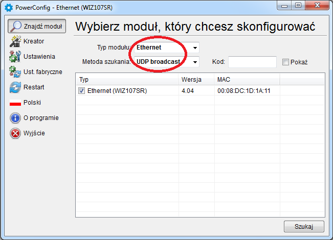Enable the Pokaż checkbox

[x=285, y=62]
